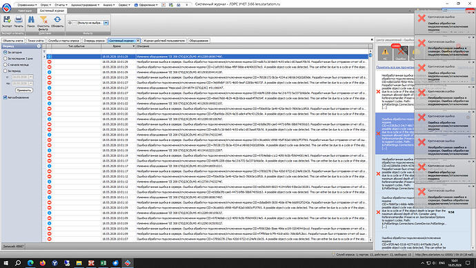Image resolution: width=476 pixels, height=268 pixels.
Task: Open the Опрос menu dropdown
Action: tap(46, 5)
